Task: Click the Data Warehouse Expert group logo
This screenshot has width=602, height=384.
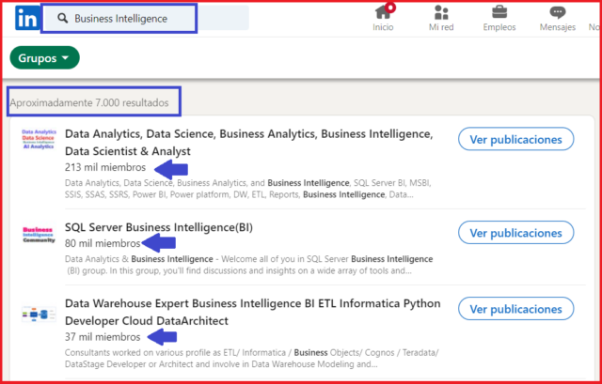Action: click(x=39, y=315)
